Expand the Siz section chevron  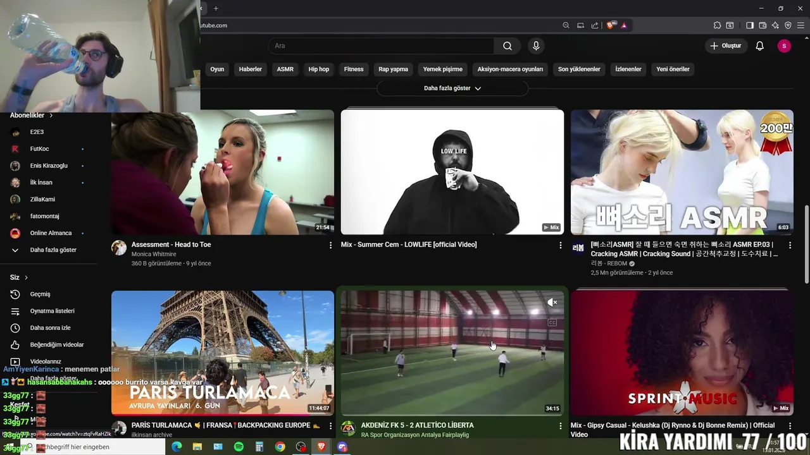[26, 277]
